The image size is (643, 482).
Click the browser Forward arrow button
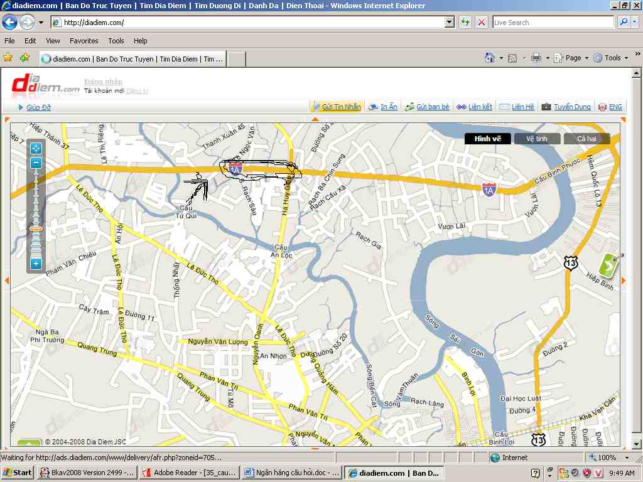pos(27,22)
